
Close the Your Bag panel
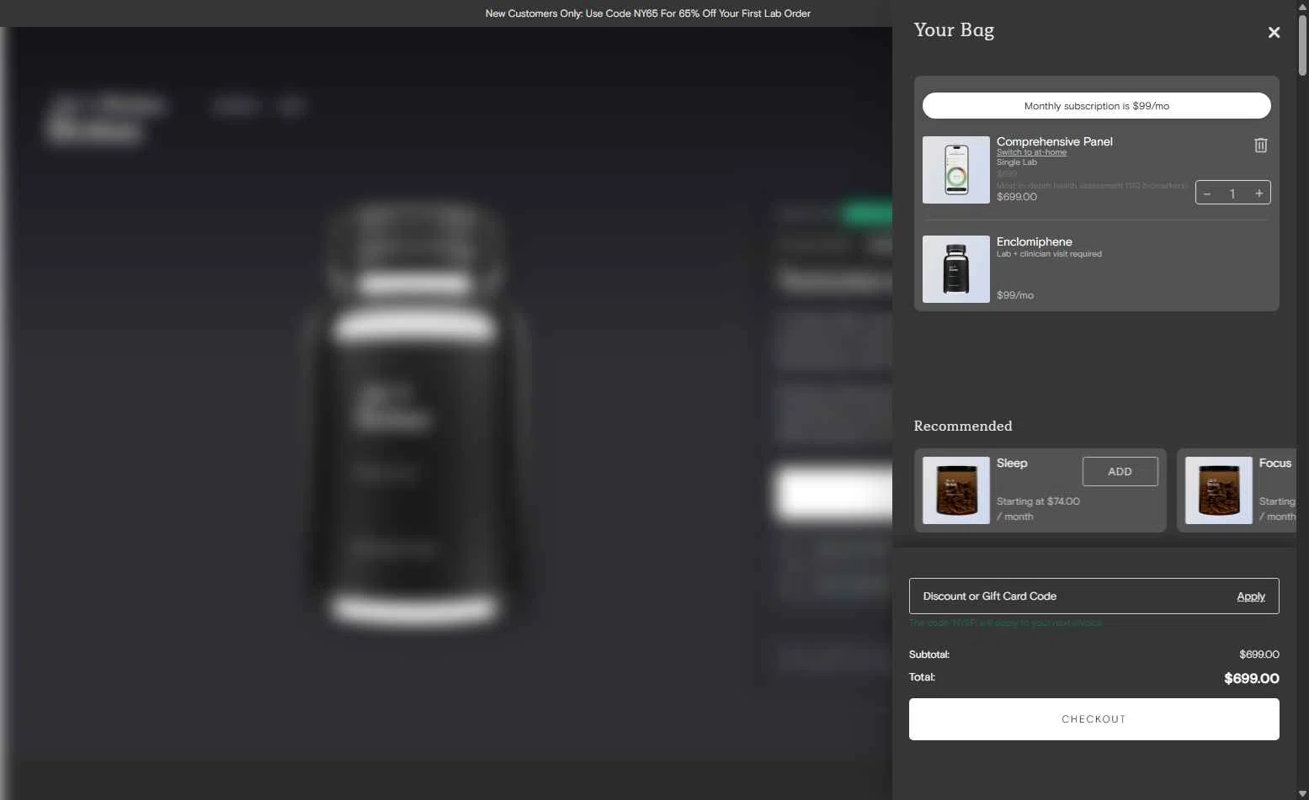point(1274,32)
